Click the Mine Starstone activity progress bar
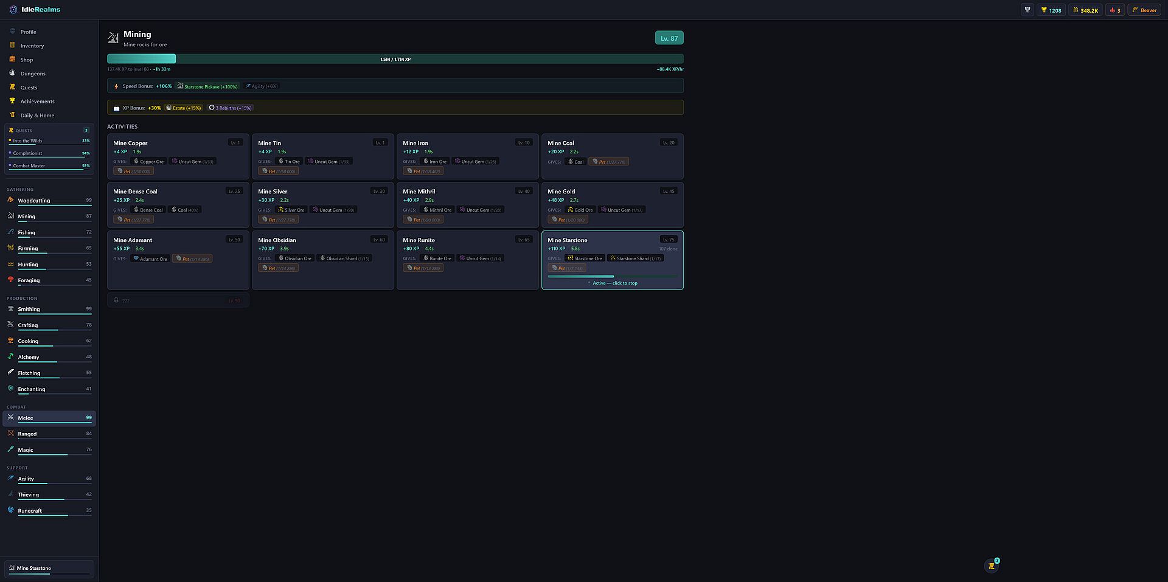This screenshot has height=582, width=1168. click(x=613, y=276)
